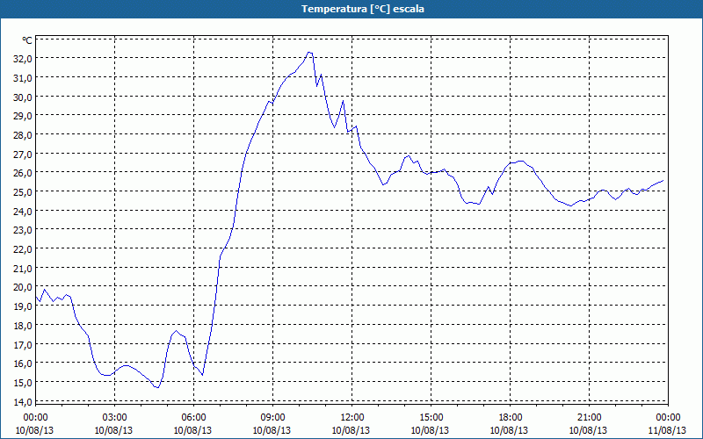Viewport: 703px width, 439px height.
Task: Select the 19,0 y-axis label
Action: tap(24, 306)
